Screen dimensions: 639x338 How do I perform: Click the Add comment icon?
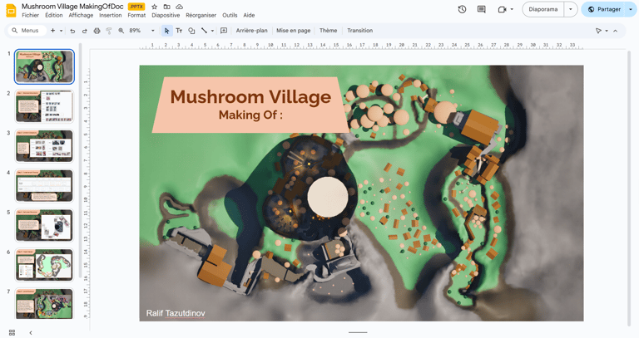coord(224,31)
